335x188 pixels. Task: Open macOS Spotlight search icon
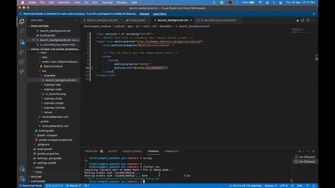pos(274,3)
